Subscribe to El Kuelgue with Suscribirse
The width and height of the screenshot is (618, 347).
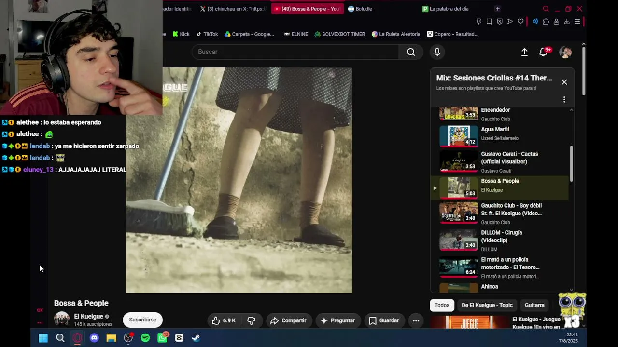[142, 320]
